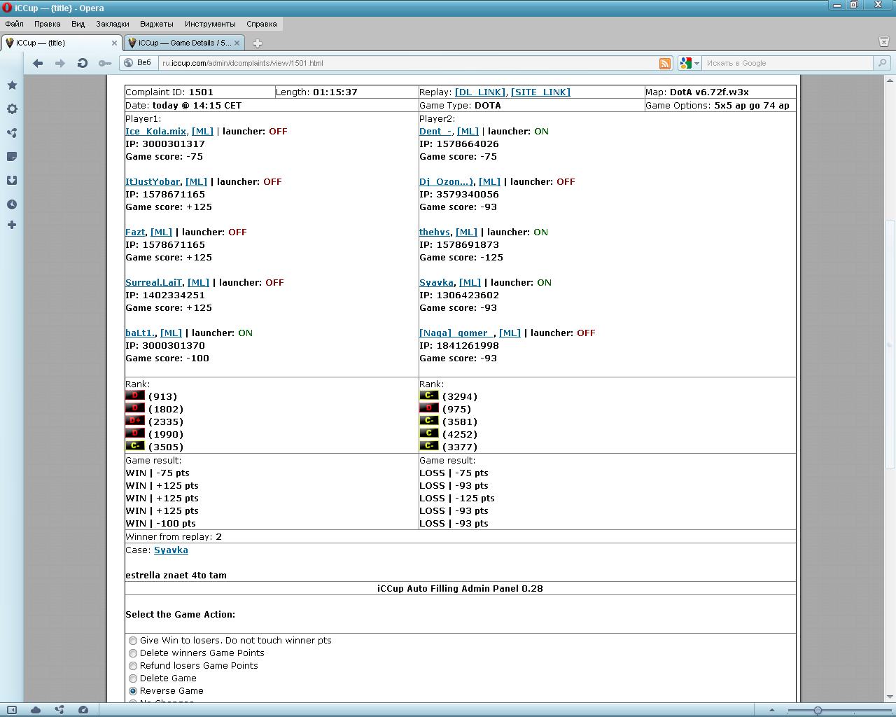Open player ItJustYobar profile link
The width and height of the screenshot is (896, 717).
click(x=153, y=182)
